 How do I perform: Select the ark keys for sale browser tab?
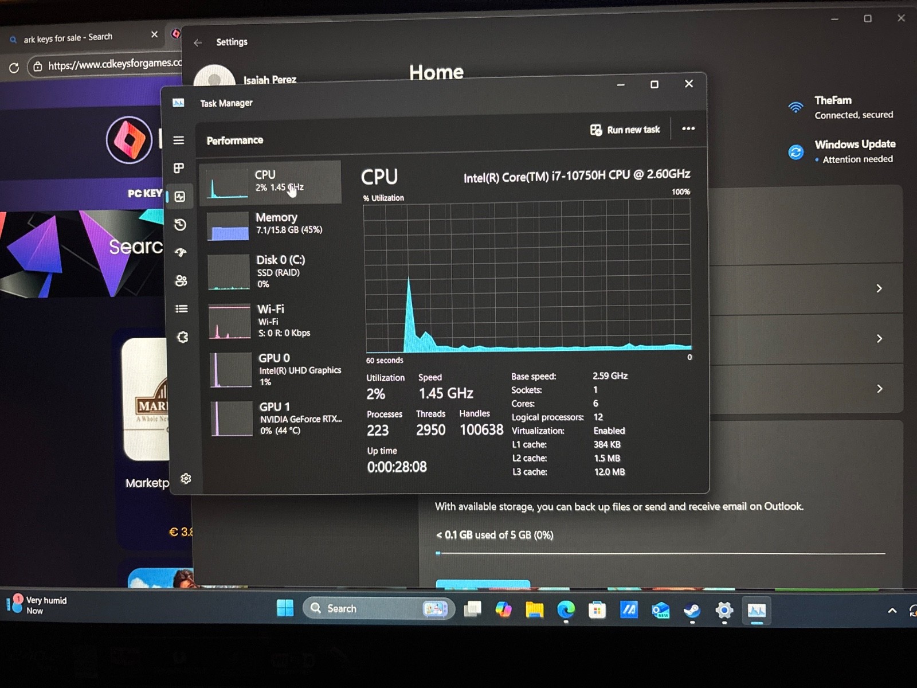click(x=83, y=37)
